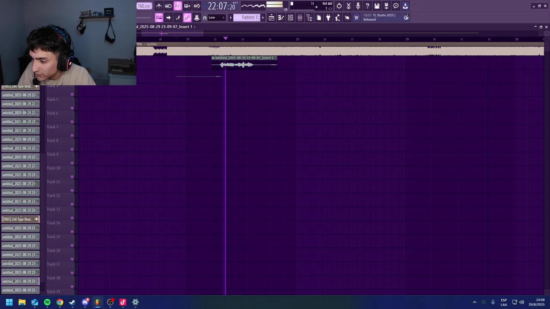Screen dimensions: 550x309
Task: Click the undo history icon
Action: click(x=339, y=6)
